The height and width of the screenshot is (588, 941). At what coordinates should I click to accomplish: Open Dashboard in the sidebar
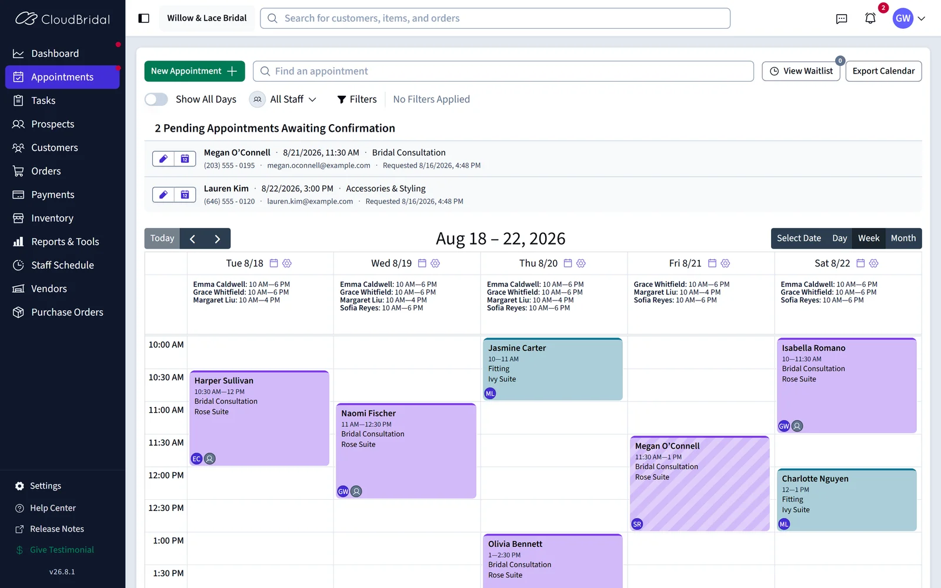click(62, 54)
